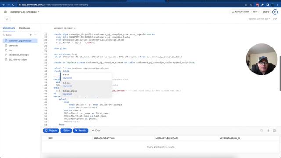Sort by the METADATA$ISUPDATE column header

coord(167,138)
